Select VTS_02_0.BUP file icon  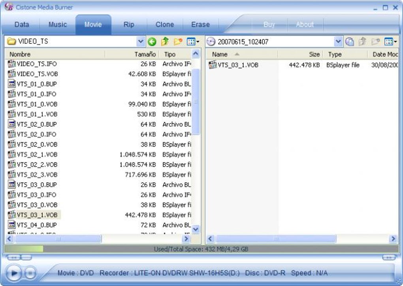click(x=11, y=124)
